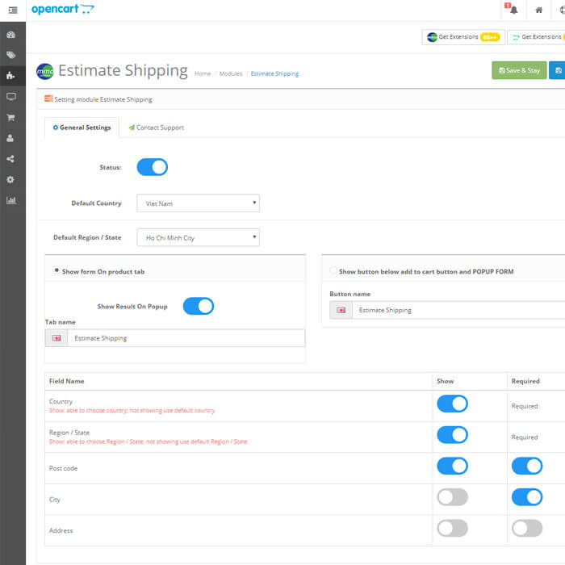
Task: Select Show form On product tab radio
Action: pyautogui.click(x=56, y=270)
